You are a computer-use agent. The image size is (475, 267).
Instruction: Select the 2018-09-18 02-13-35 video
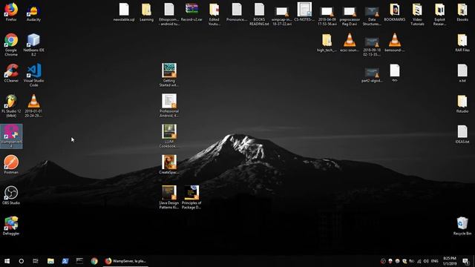tap(372, 47)
